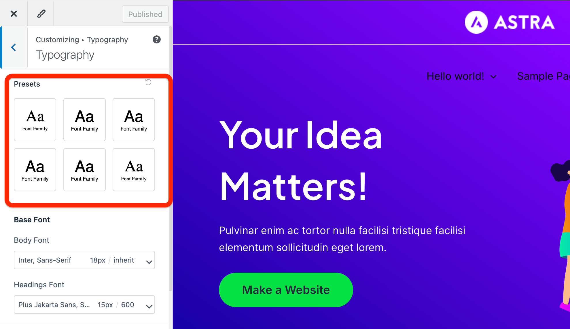The image size is (570, 329).
Task: Expand the Headings Font Plus Jakarta Sans dropdown
Action: pyautogui.click(x=84, y=305)
